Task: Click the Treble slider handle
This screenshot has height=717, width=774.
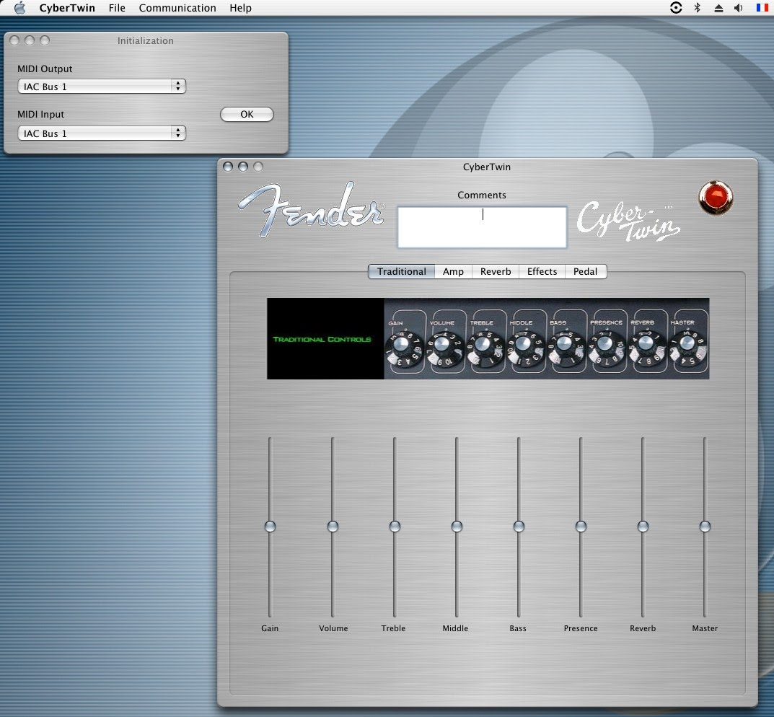Action: tap(395, 527)
